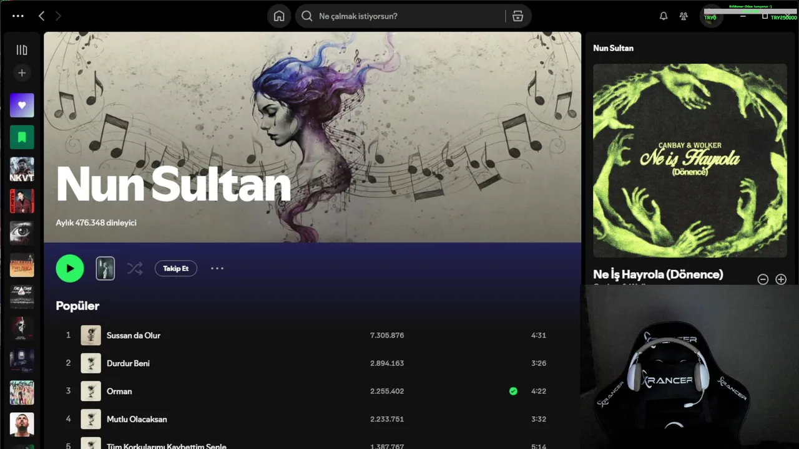Open the Browse icon in search bar
The image size is (799, 449).
517,16
